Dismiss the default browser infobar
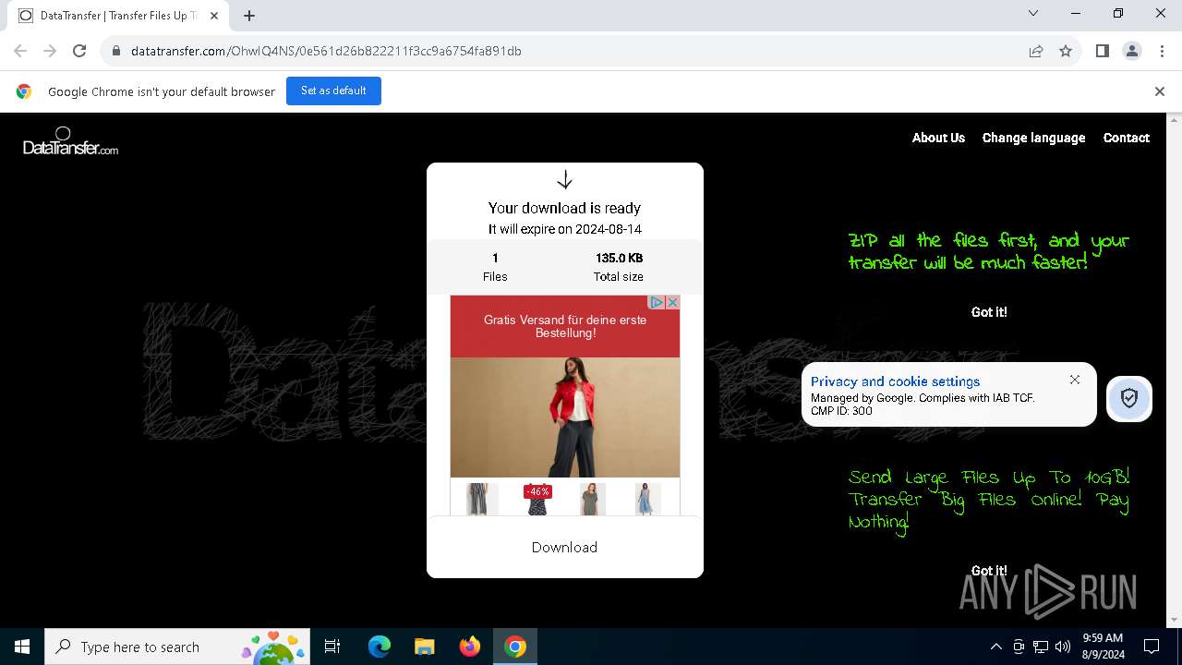The width and height of the screenshot is (1182, 665). pyautogui.click(x=1159, y=91)
